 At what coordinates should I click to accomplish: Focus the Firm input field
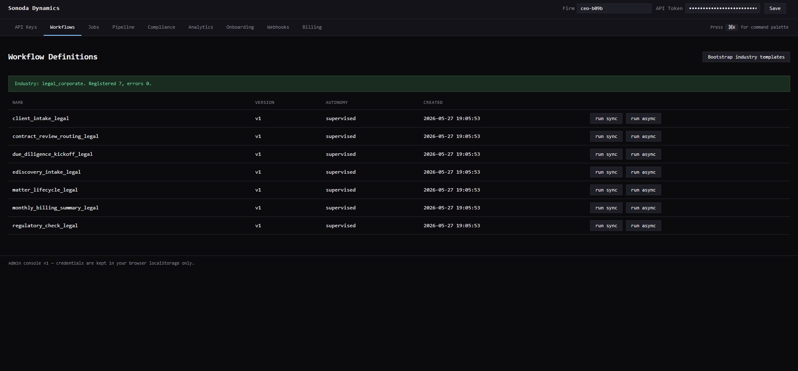[614, 8]
